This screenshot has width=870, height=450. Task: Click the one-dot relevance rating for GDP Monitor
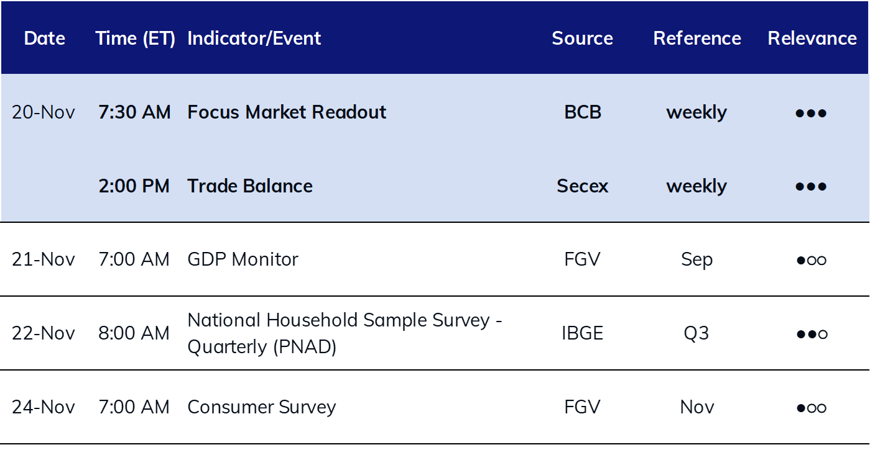811,261
